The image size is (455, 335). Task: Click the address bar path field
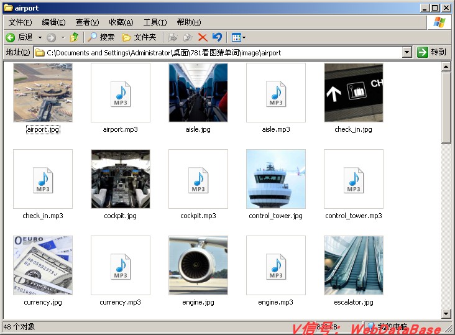[x=219, y=52]
